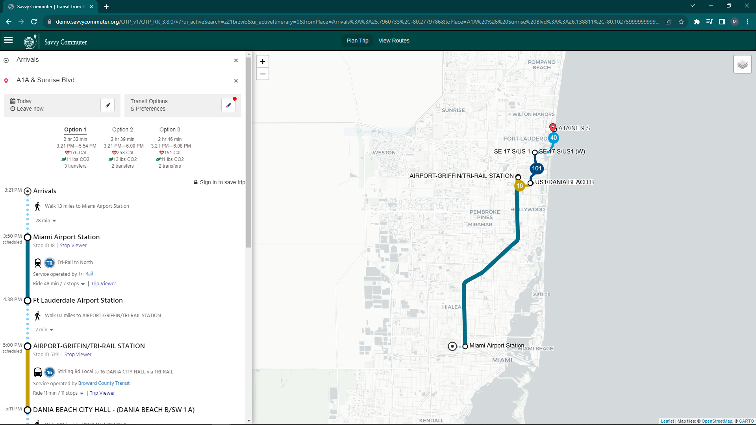Image resolution: width=756 pixels, height=425 pixels.
Task: Edit date and time pencil icon
Action: [x=107, y=105]
